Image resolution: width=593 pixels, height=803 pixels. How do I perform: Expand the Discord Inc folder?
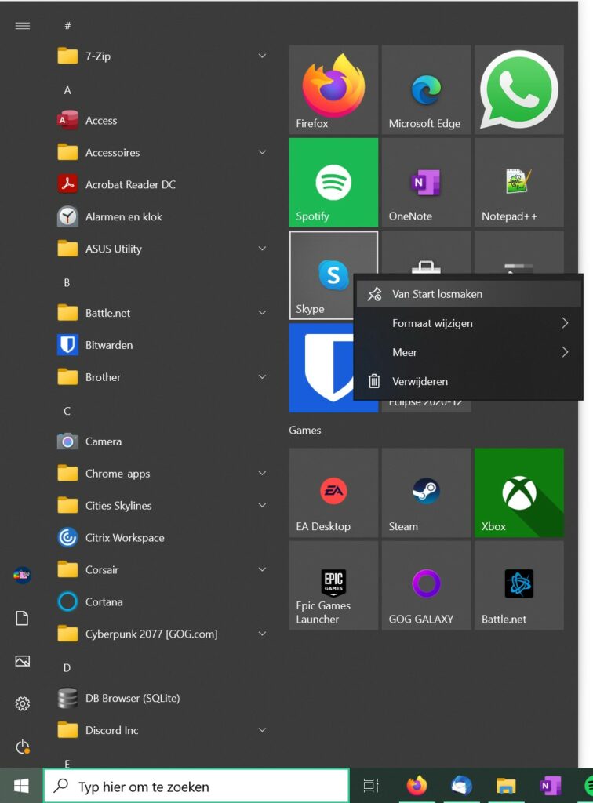point(163,730)
